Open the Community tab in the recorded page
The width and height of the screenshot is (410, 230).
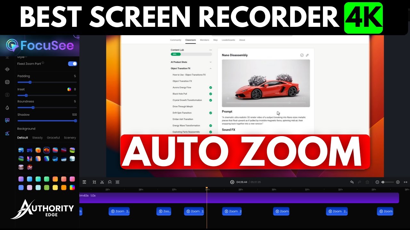(176, 40)
